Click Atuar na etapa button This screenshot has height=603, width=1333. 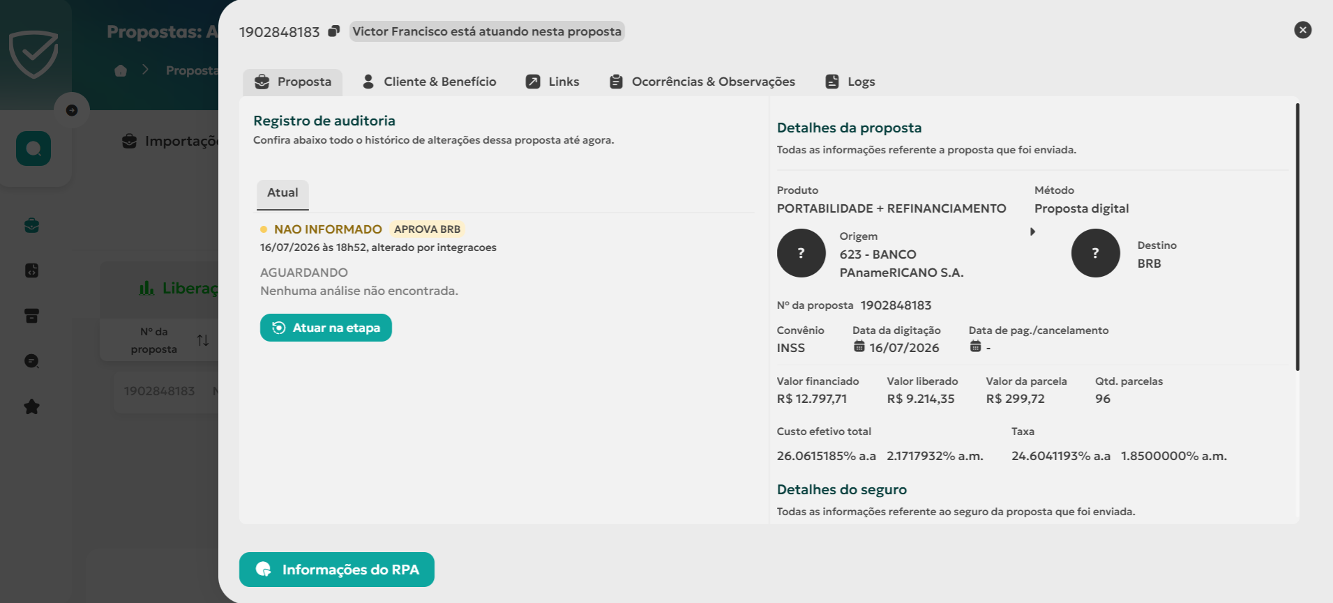[326, 328]
